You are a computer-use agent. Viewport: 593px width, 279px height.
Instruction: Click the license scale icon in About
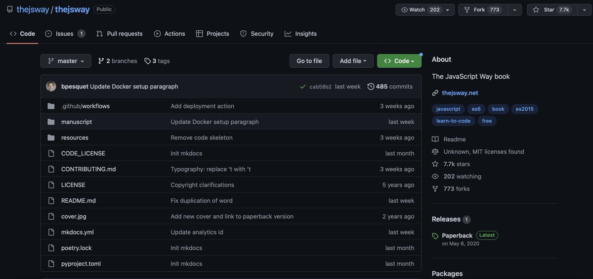435,152
